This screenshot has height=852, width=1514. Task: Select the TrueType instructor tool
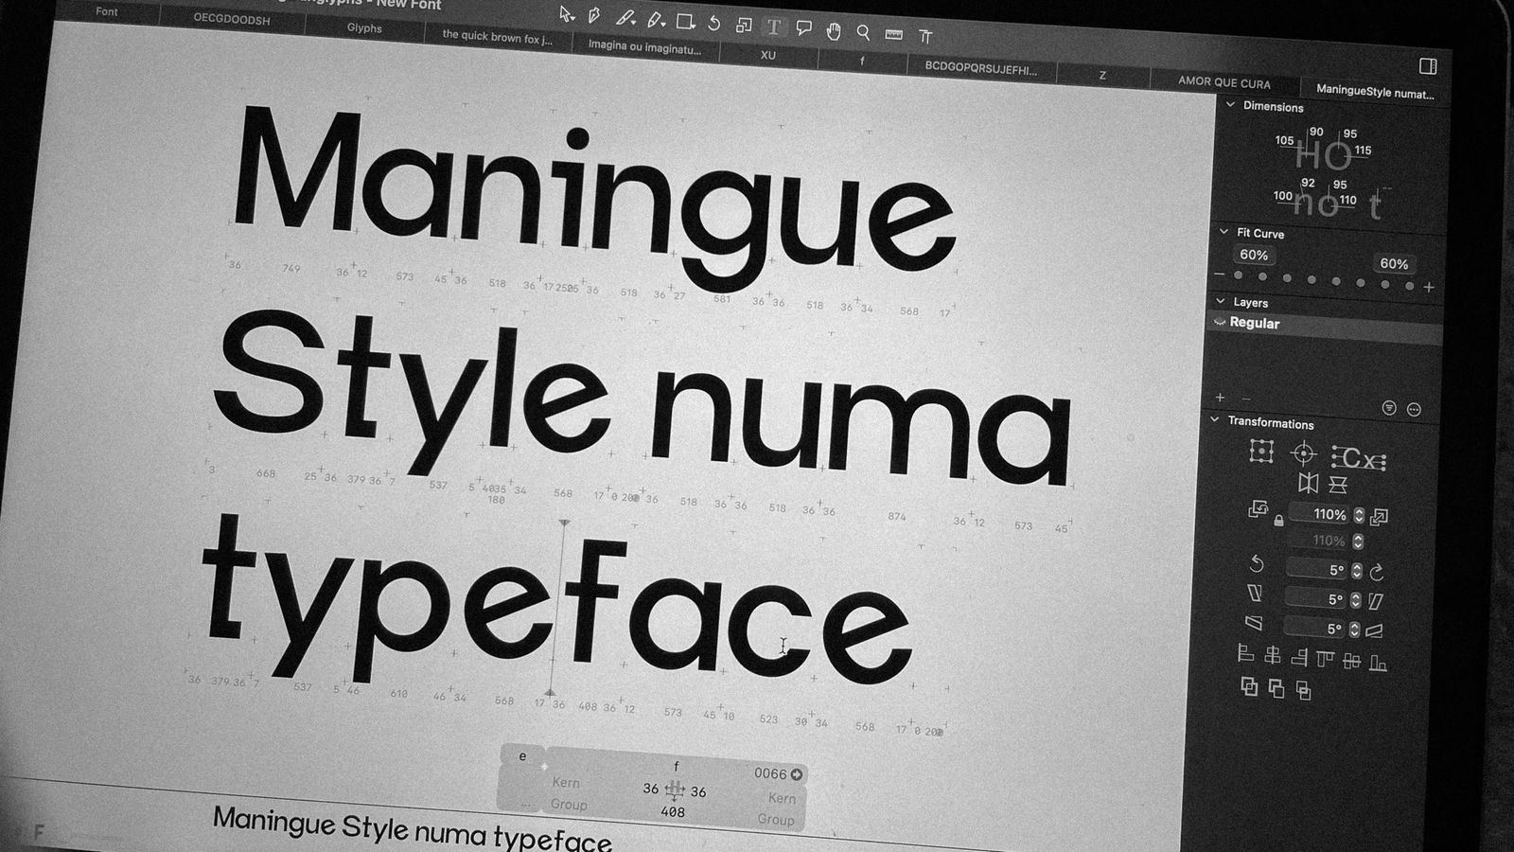click(x=925, y=37)
